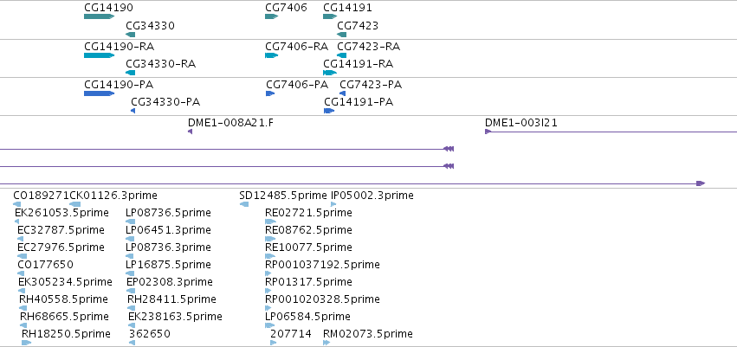
Task: Click RH18250.5prime EST label
Action: [x=67, y=334]
